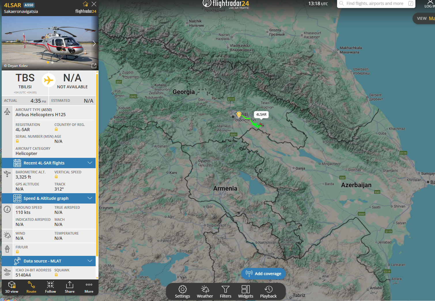Click locked Vertical Speed padlock icon
This screenshot has height=301, width=435.
coord(56,177)
